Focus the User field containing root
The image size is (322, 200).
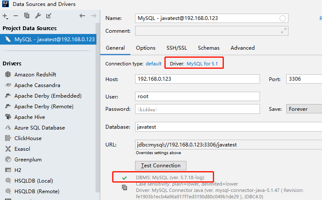[198, 96]
